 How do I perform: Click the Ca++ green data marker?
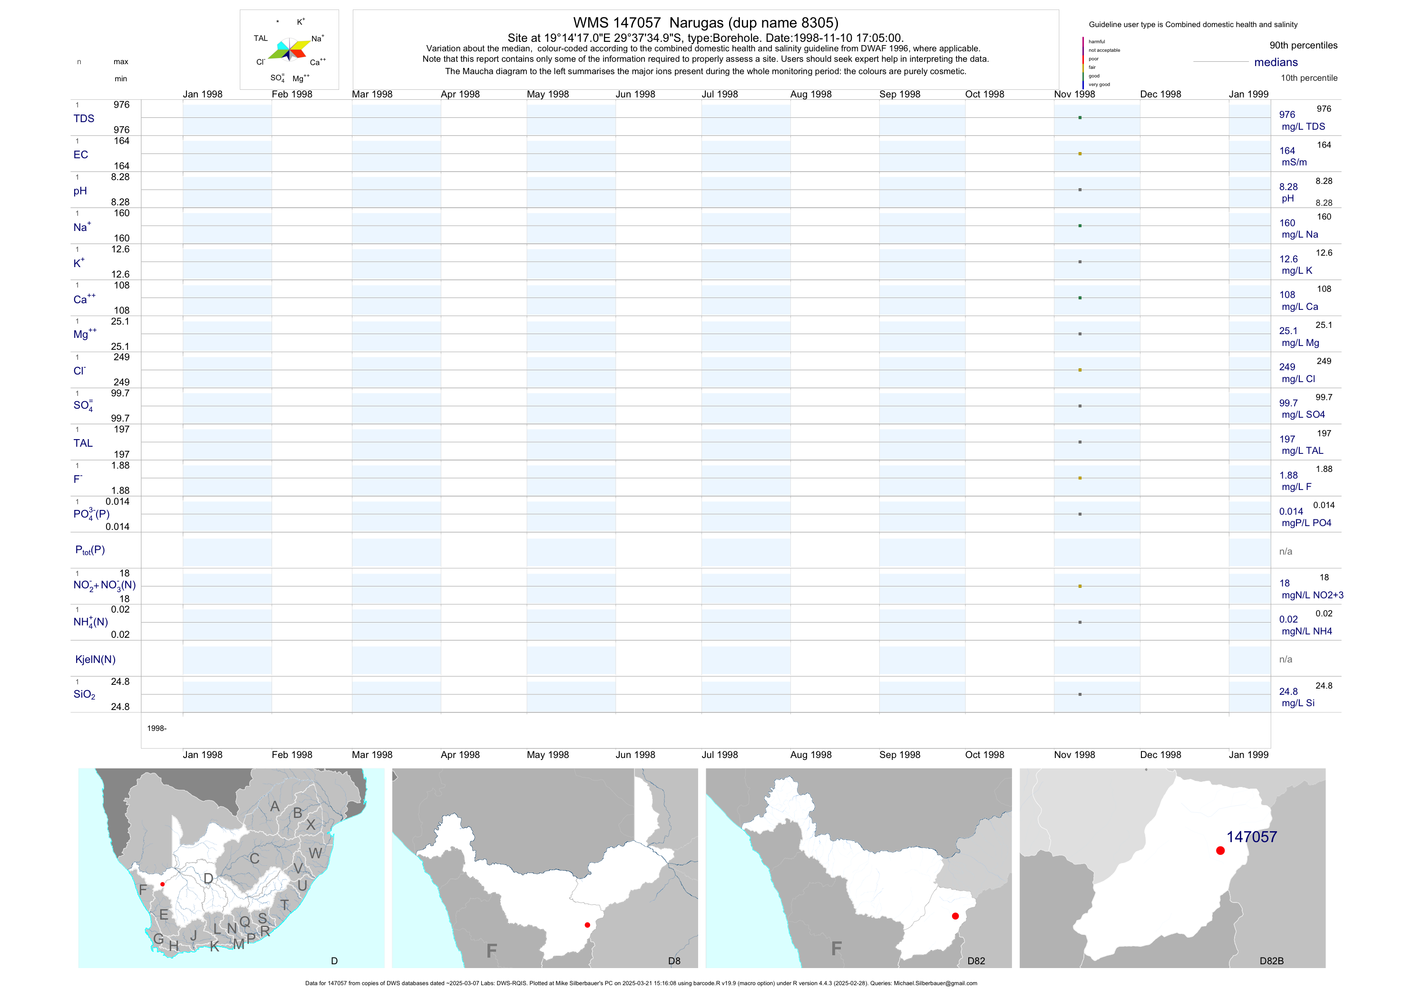coord(1080,298)
